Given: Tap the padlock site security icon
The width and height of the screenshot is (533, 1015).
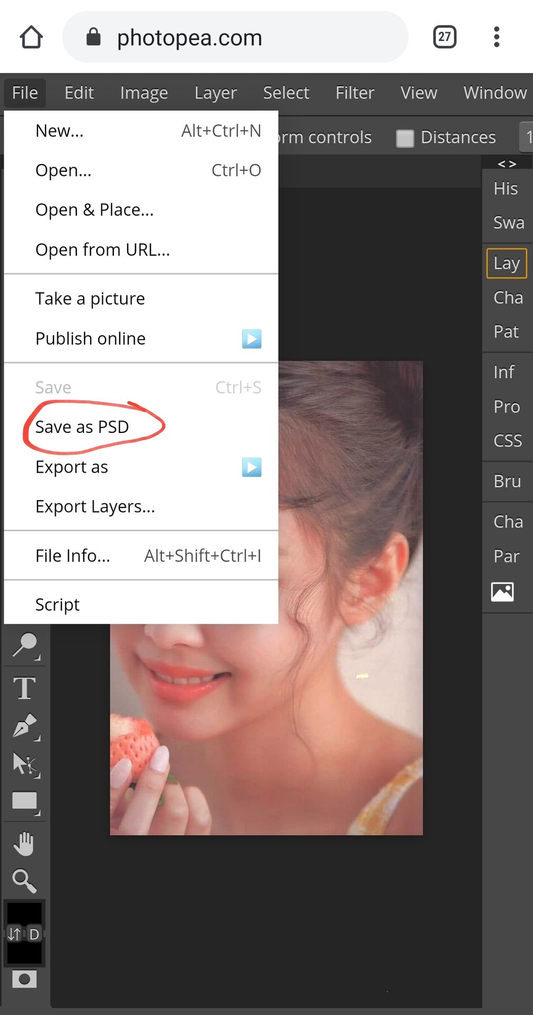Looking at the screenshot, I should point(93,37).
